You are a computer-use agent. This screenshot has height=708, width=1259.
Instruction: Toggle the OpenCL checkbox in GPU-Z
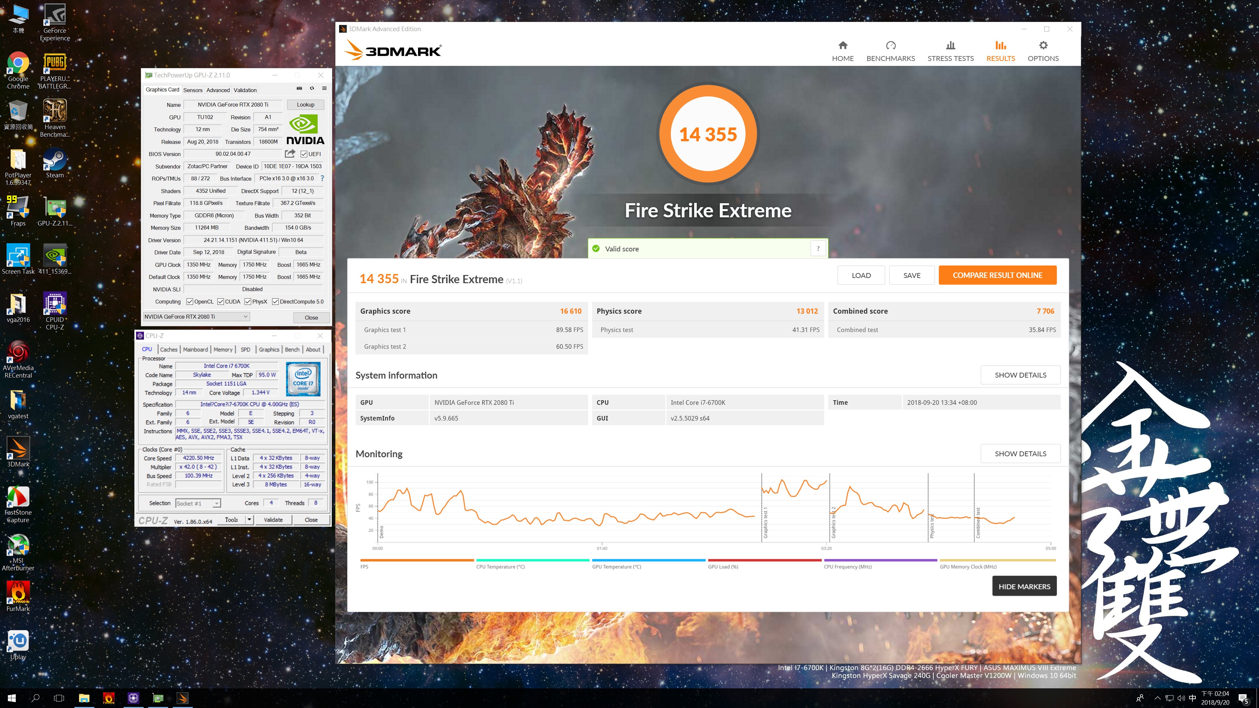click(x=190, y=302)
